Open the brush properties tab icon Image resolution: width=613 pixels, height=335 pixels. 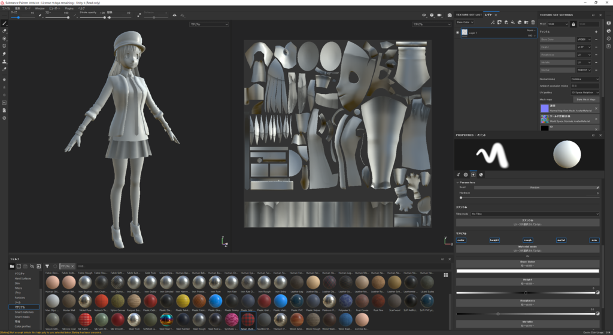tap(459, 175)
